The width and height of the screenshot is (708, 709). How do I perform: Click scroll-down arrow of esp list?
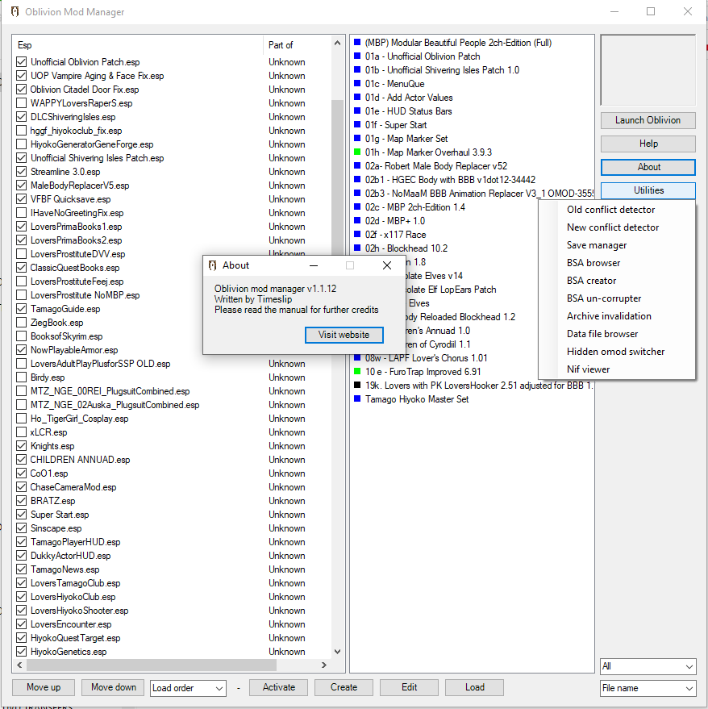(337, 652)
